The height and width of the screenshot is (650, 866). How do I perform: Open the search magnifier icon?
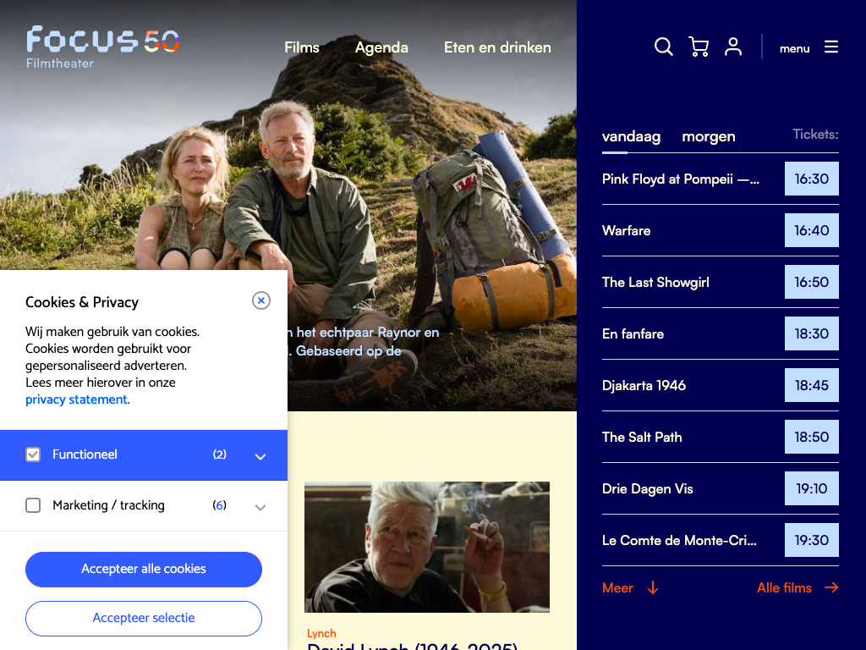pos(664,47)
